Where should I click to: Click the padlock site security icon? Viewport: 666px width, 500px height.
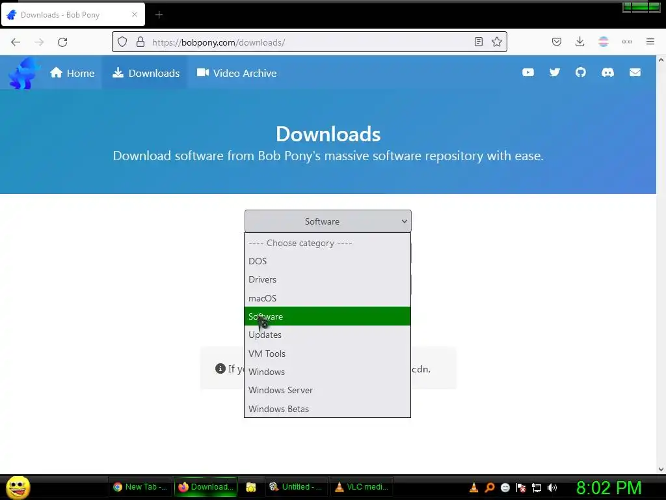point(140,42)
